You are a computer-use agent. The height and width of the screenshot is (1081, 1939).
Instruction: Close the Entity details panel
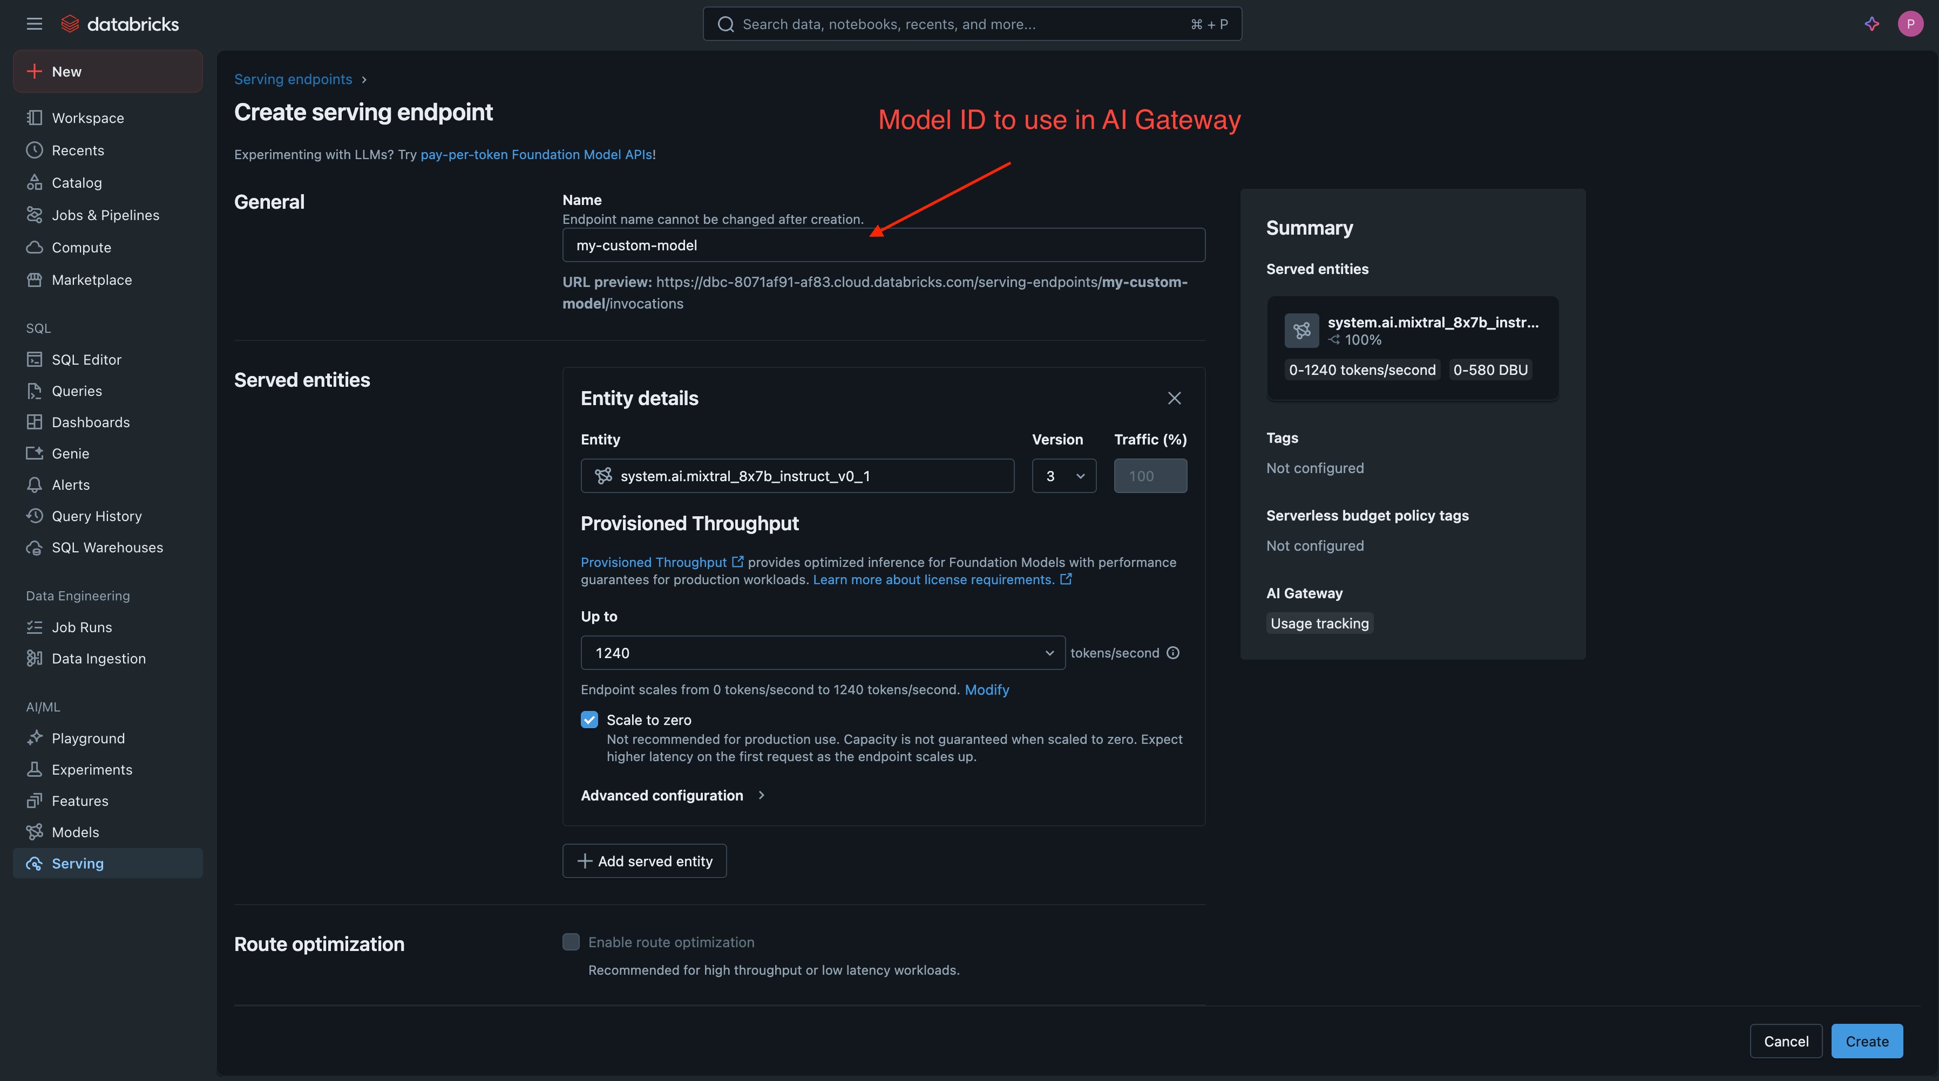pyautogui.click(x=1174, y=398)
